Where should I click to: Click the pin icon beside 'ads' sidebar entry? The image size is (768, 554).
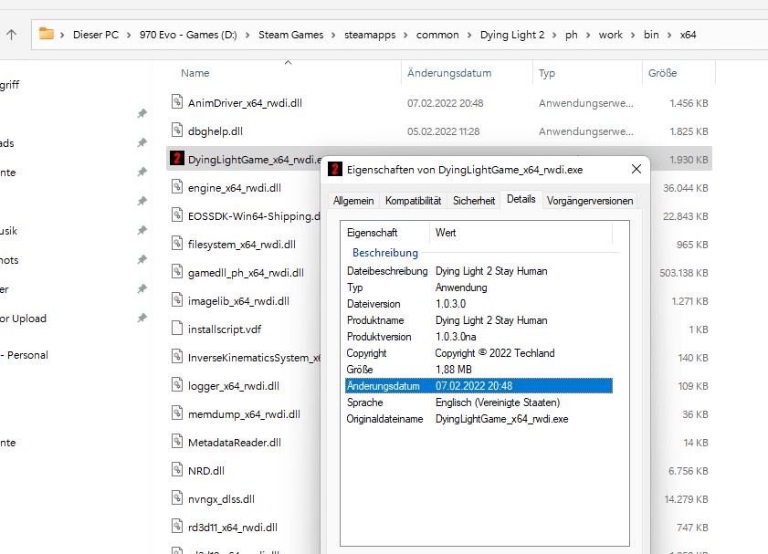tap(142, 142)
